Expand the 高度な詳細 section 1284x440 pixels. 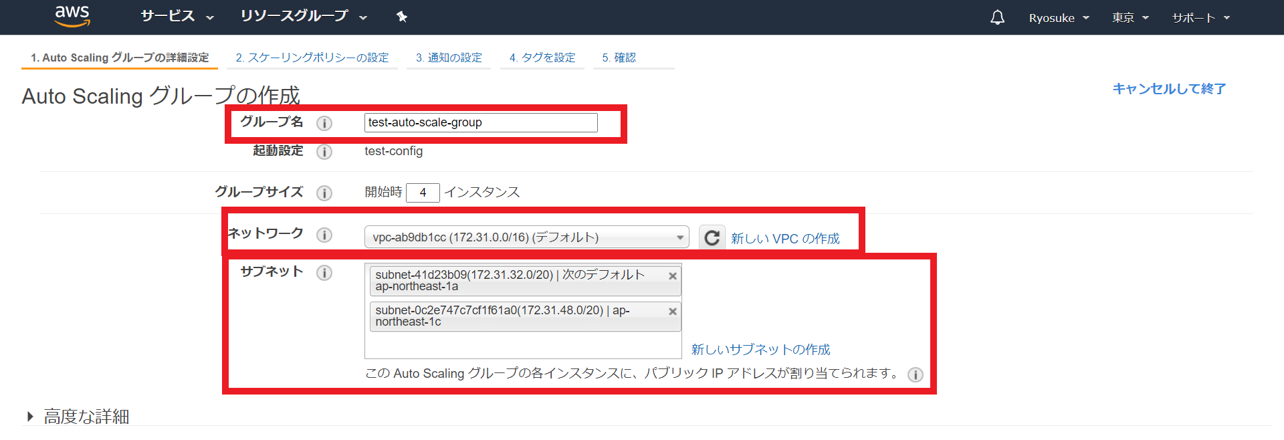78,417
